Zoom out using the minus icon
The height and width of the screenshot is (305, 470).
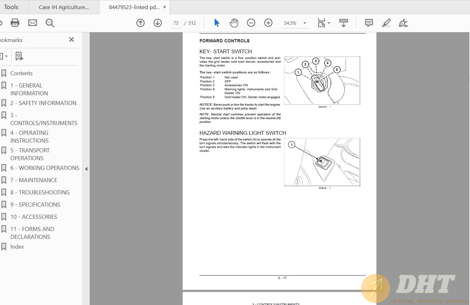pos(251,23)
